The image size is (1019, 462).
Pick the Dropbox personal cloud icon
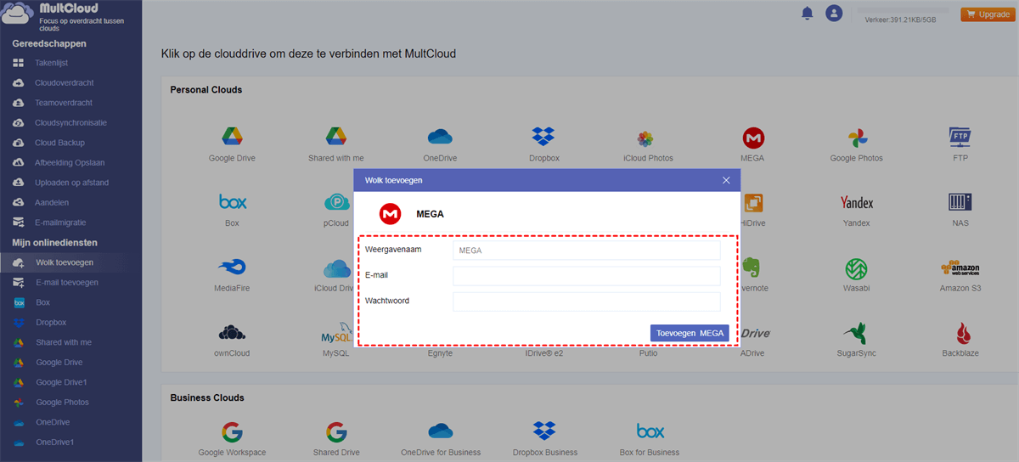pos(543,137)
